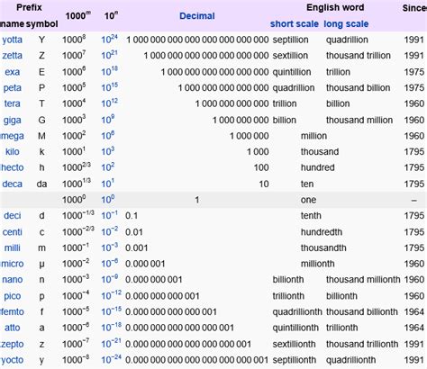Click the 10 to the minus 12 link
427x369 pixels.
pyautogui.click(x=112, y=295)
